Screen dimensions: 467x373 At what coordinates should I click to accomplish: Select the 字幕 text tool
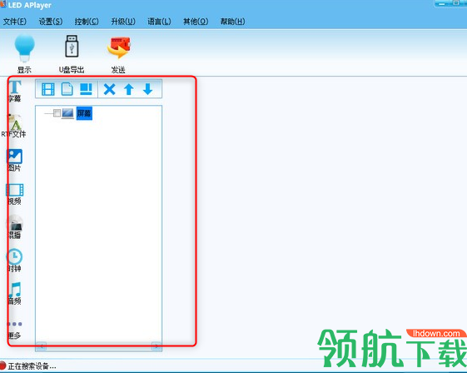(x=15, y=91)
